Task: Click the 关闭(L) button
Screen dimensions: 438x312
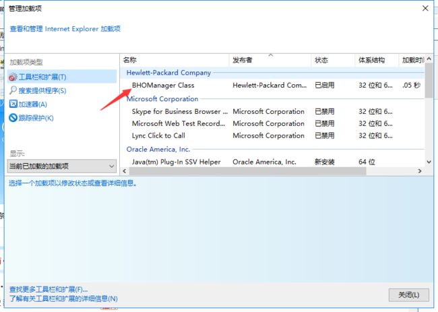Action: 408,295
